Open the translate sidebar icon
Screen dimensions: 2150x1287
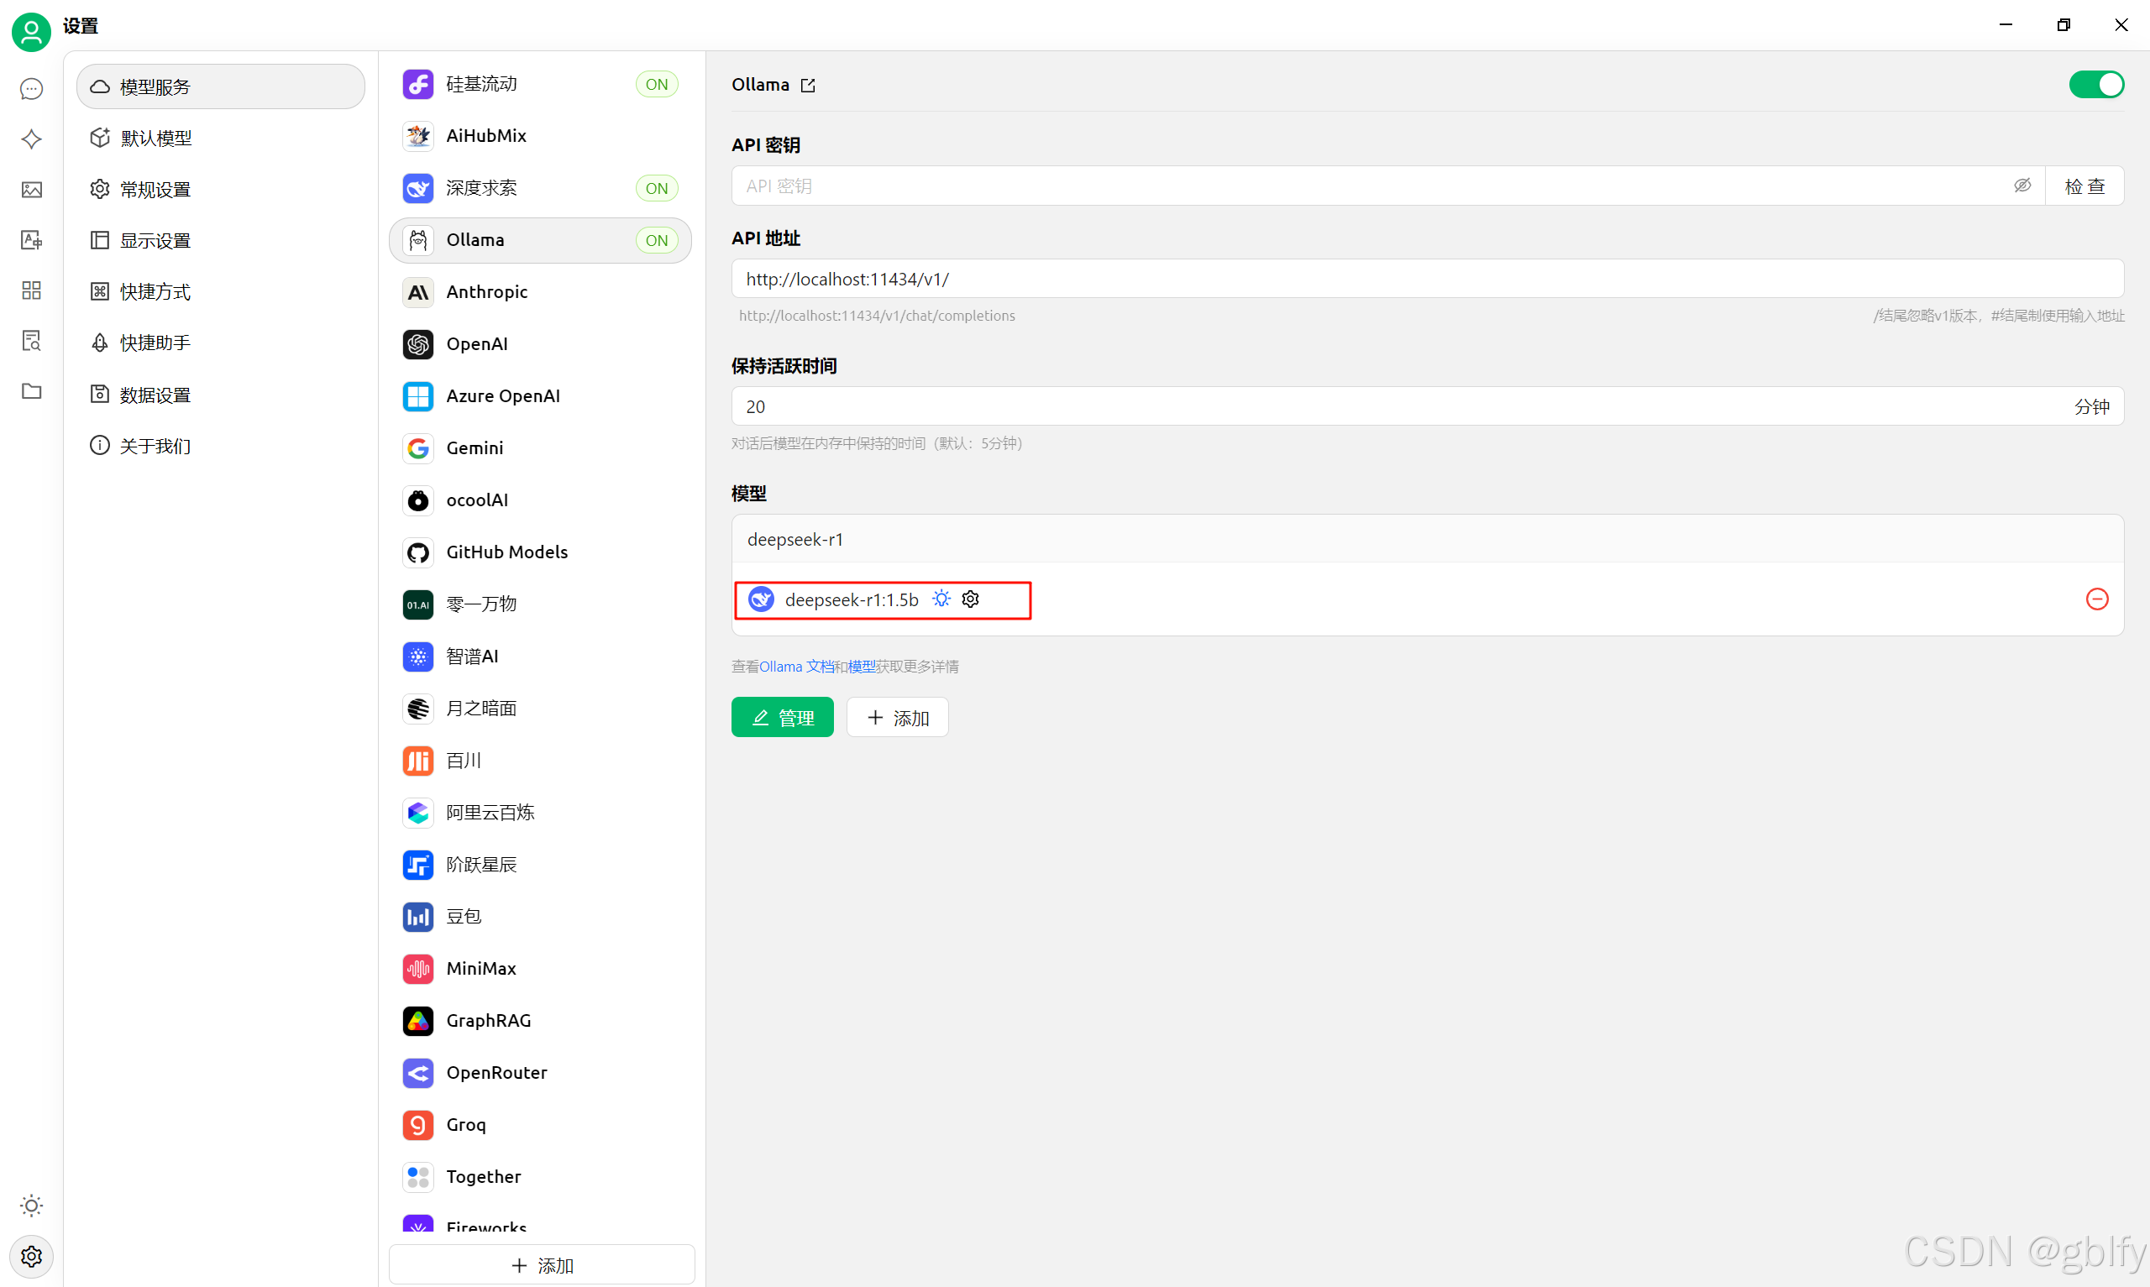click(x=31, y=240)
